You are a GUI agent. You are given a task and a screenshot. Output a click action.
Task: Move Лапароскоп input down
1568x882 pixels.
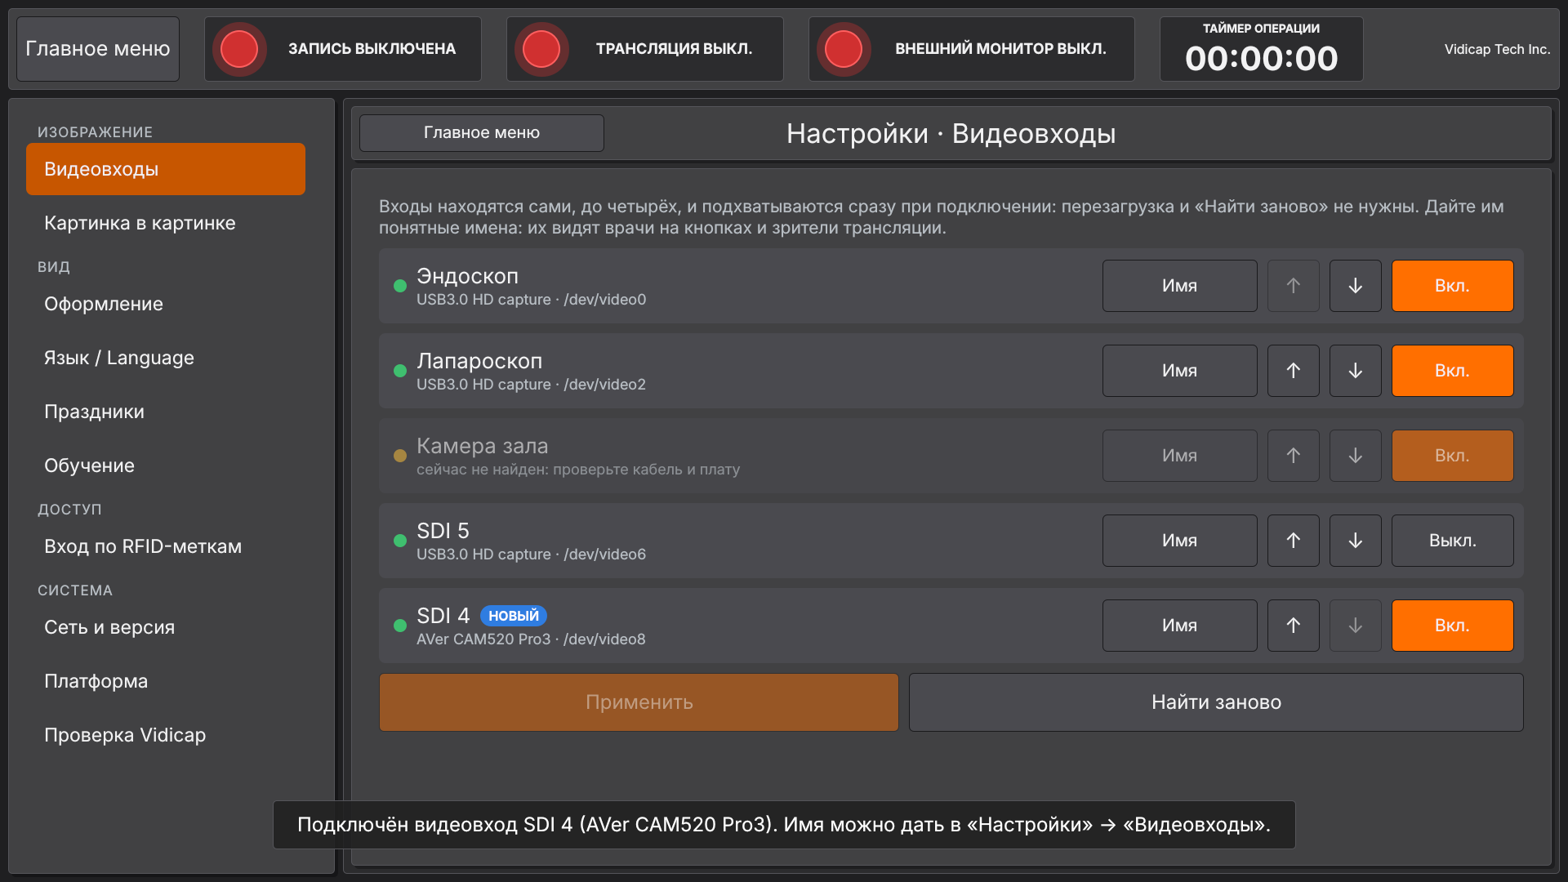(x=1355, y=371)
